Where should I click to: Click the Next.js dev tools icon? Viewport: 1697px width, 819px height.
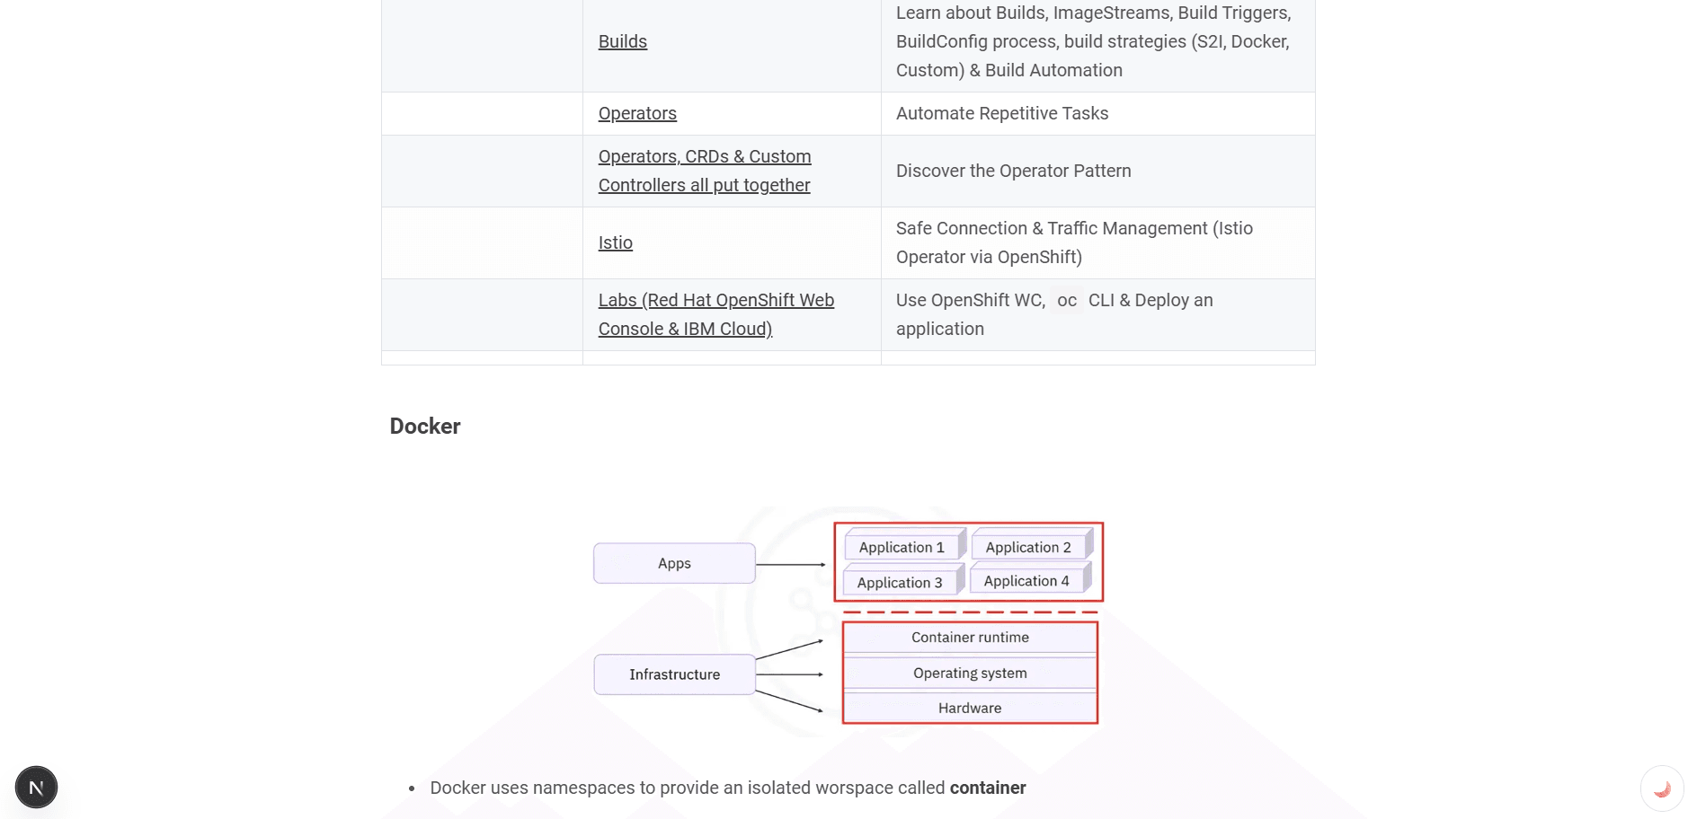(x=36, y=788)
